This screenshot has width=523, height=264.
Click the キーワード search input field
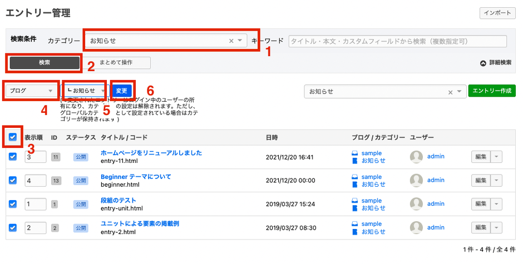(397, 41)
